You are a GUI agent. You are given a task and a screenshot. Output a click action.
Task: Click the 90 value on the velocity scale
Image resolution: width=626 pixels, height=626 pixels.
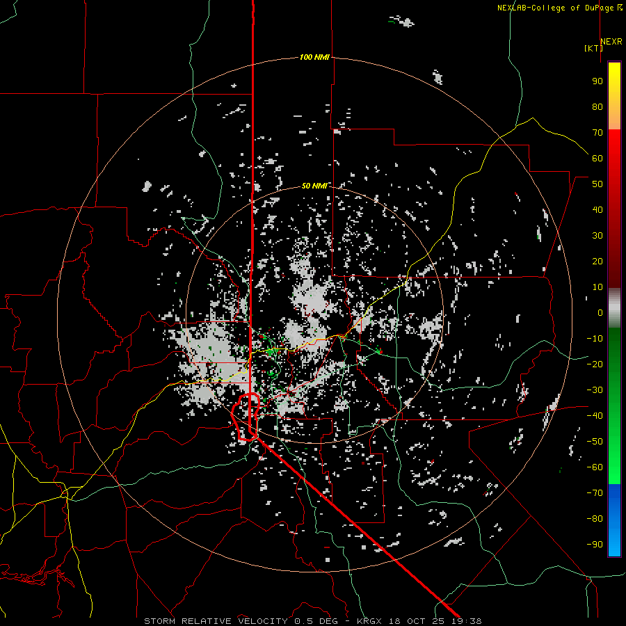[x=597, y=81]
